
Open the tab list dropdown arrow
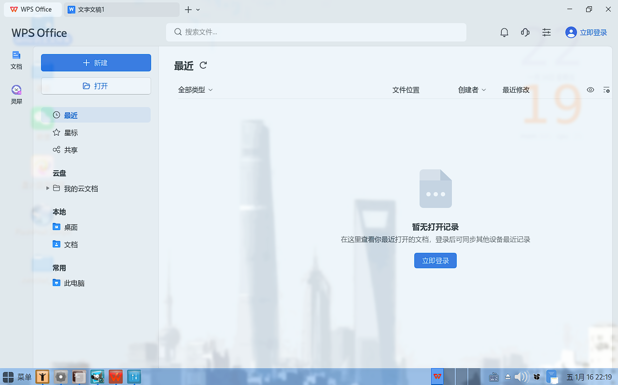click(x=198, y=10)
